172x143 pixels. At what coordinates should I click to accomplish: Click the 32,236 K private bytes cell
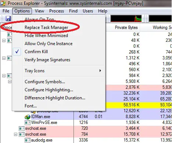[x=132, y=93]
